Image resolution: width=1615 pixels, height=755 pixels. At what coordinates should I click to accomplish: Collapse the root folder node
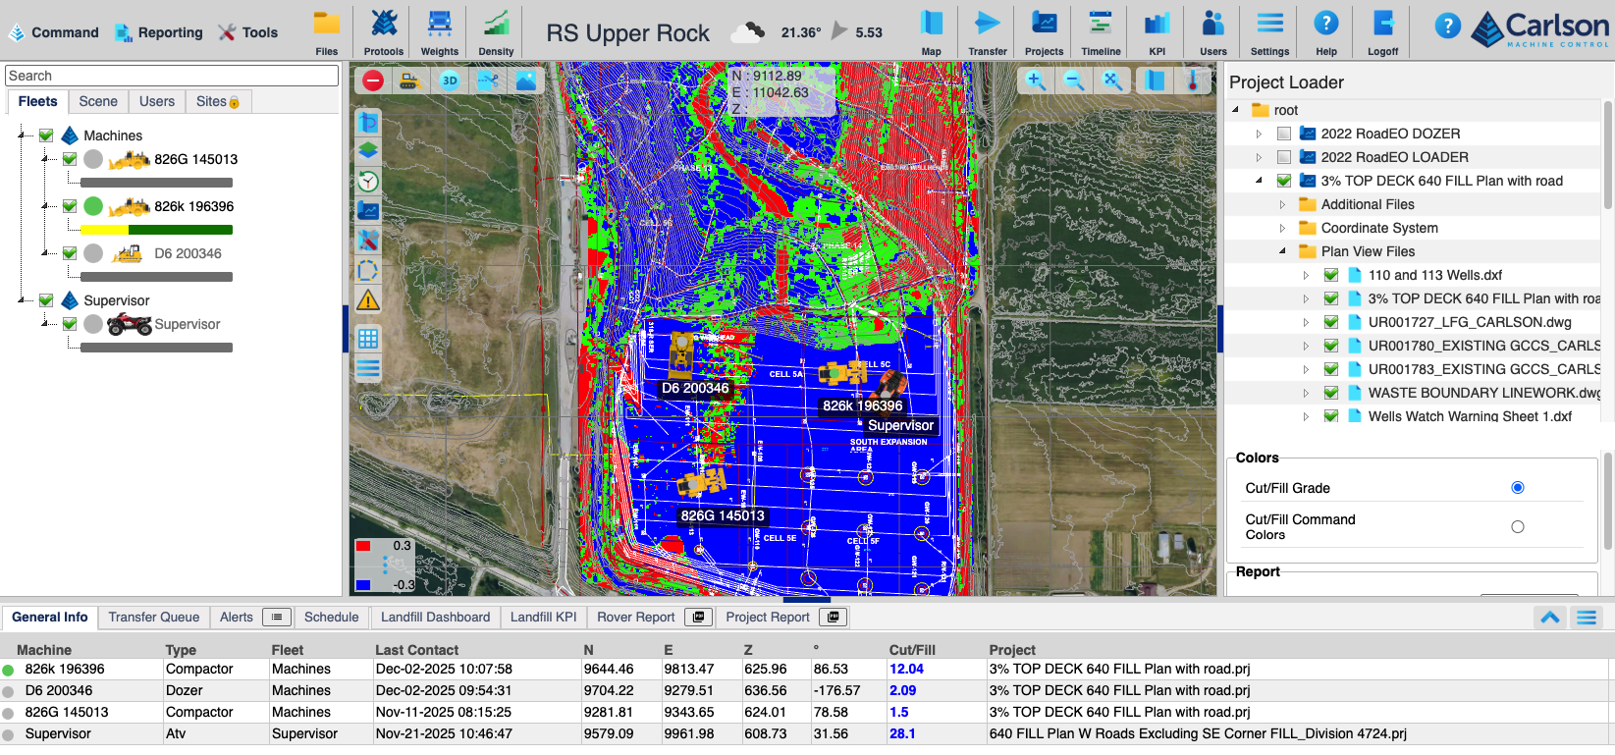[1235, 110]
